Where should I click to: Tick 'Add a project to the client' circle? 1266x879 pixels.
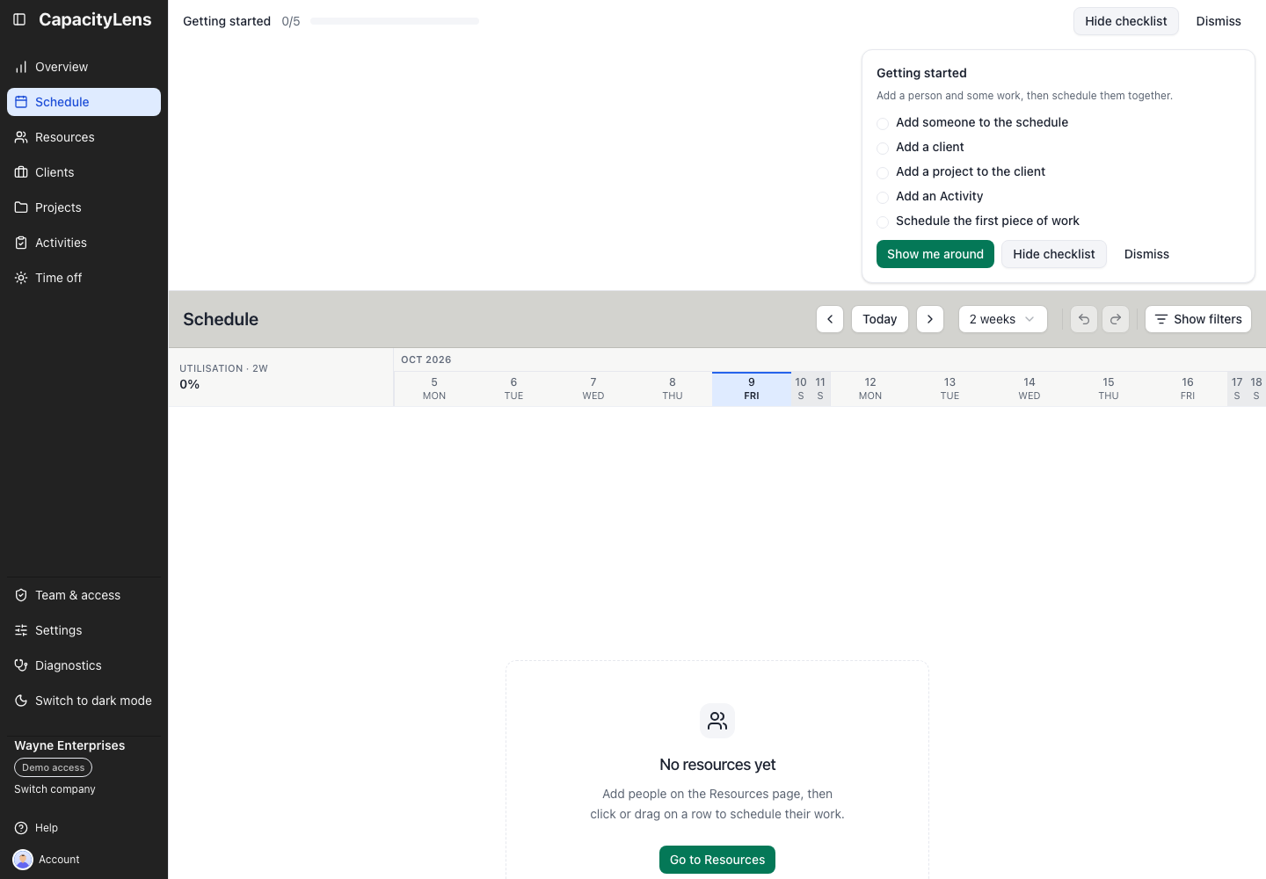click(883, 172)
